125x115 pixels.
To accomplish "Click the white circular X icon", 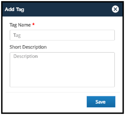I will [115, 9].
